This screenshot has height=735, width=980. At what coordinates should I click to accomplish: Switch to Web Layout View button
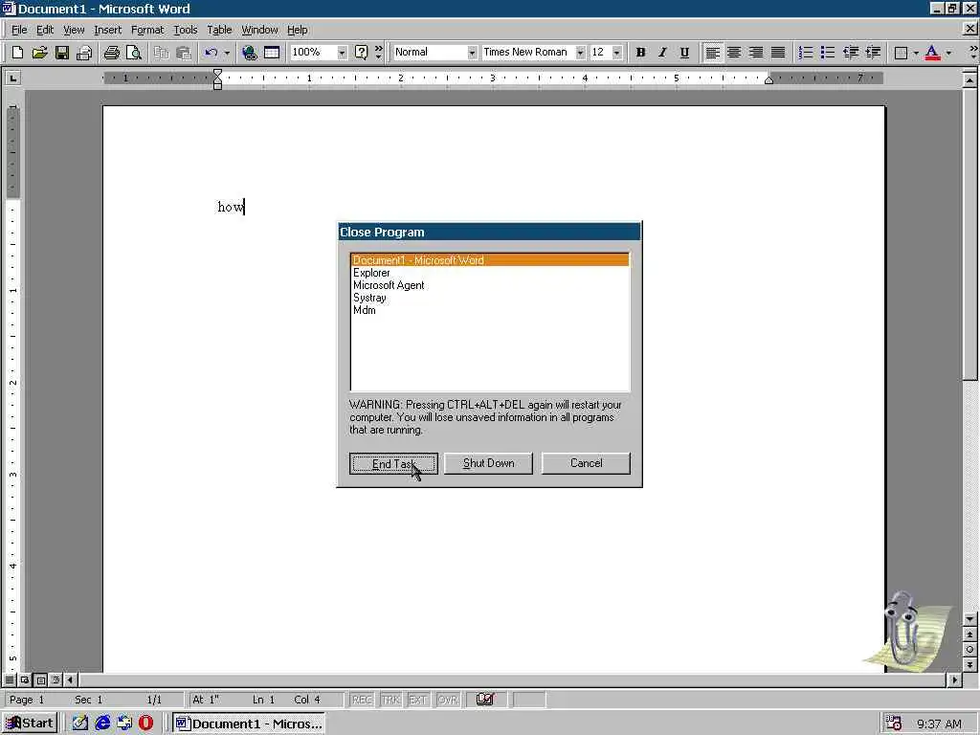pyautogui.click(x=25, y=679)
